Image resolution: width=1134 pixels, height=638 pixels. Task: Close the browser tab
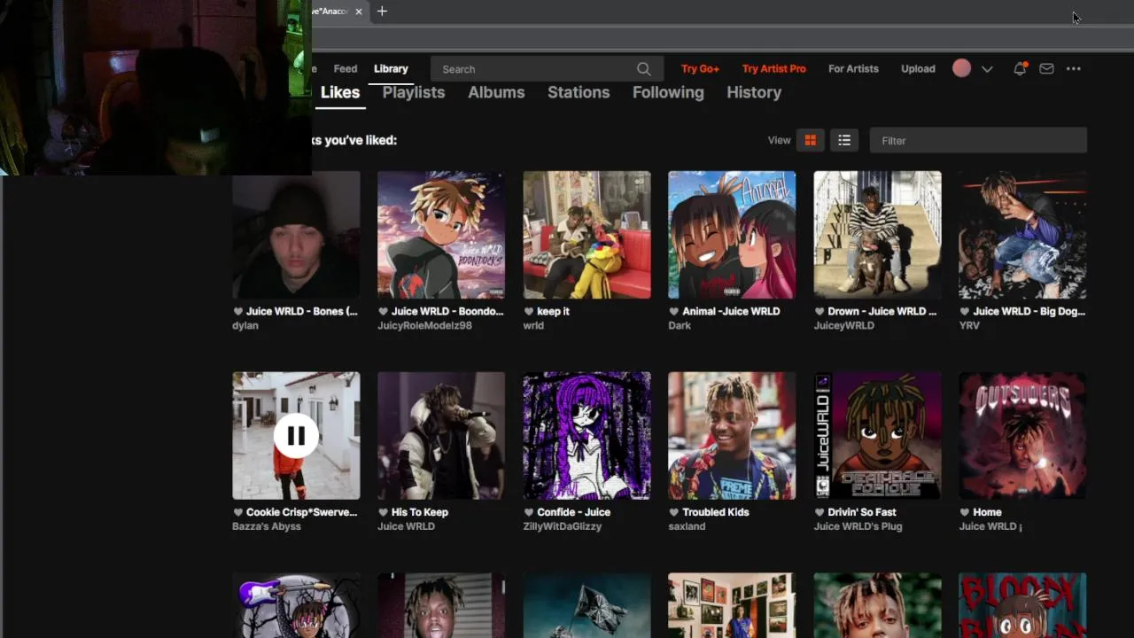(359, 12)
